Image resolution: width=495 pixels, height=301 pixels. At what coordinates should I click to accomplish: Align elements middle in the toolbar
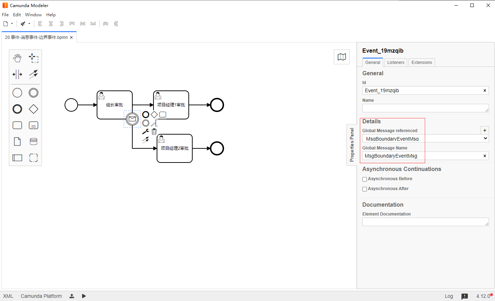pyautogui.click(x=83, y=24)
